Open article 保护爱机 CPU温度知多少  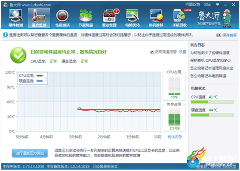click(210, 60)
